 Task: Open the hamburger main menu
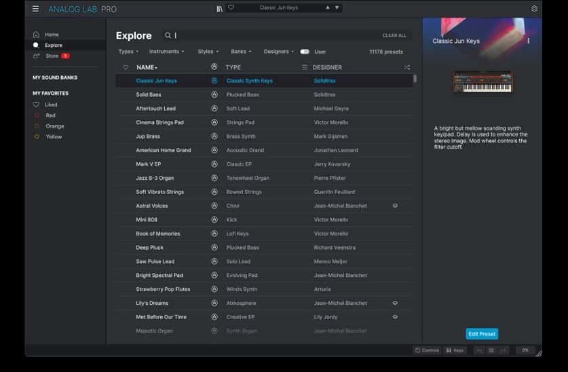[35, 9]
